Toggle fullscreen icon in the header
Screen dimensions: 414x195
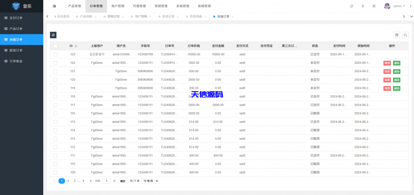pyautogui.click(x=374, y=6)
